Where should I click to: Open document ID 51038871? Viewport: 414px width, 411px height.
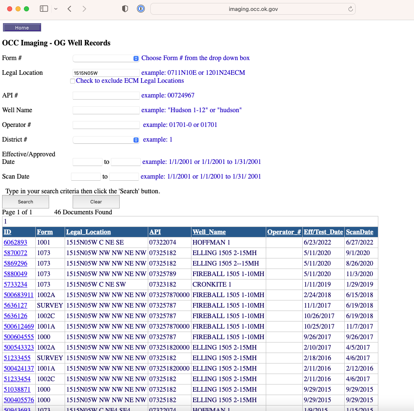click(17, 390)
